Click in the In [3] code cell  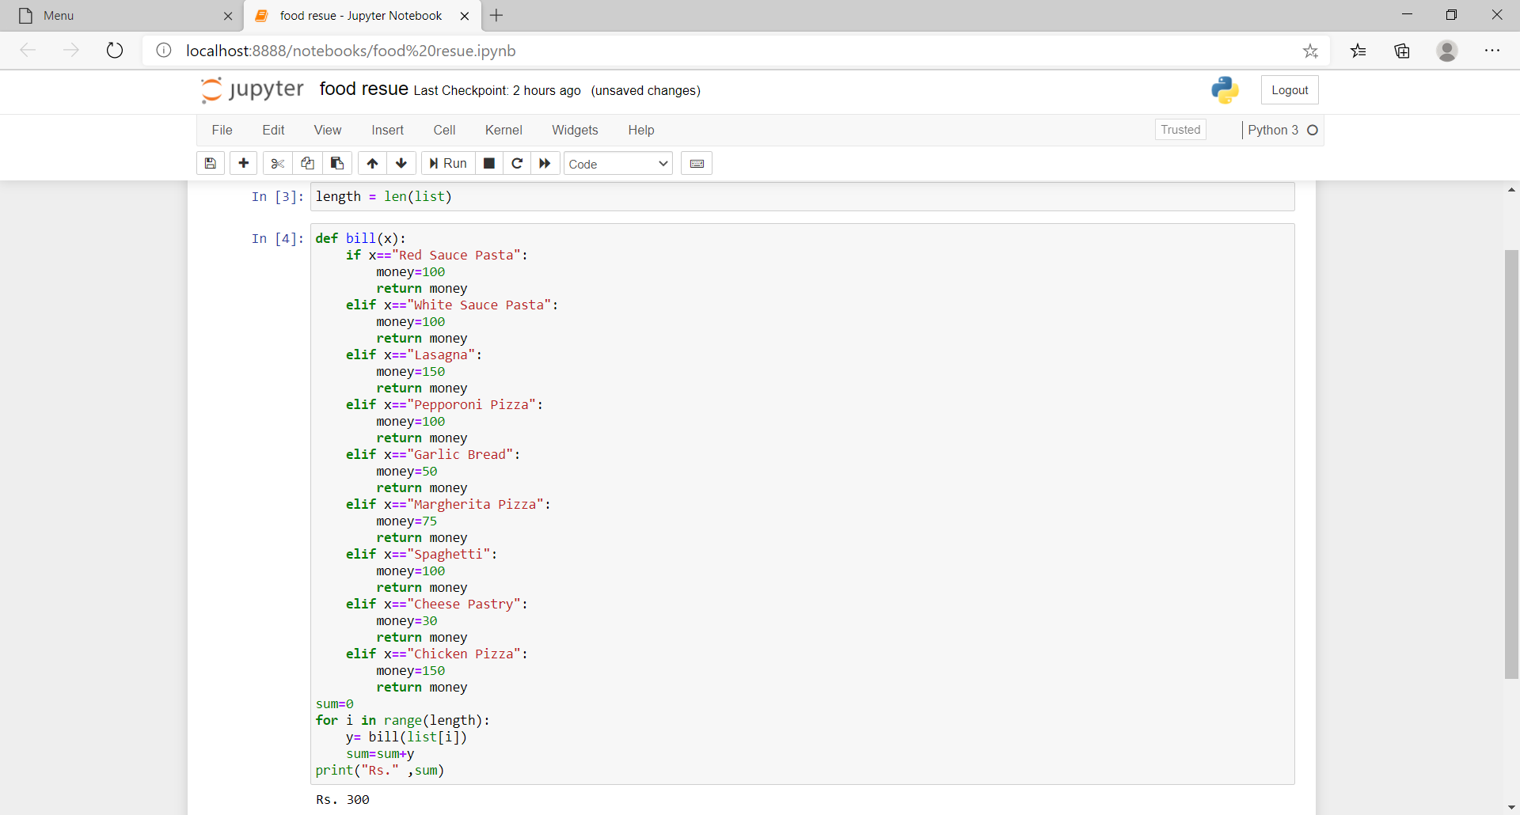pos(803,197)
